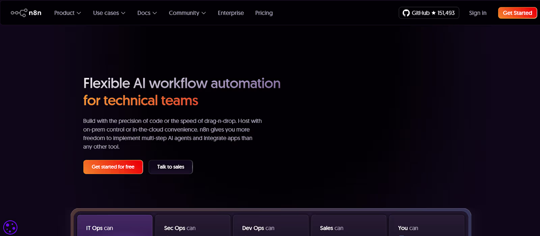Screen dimensions: 540x236
Task: Click the Talk to sales button
Action: [171, 167]
